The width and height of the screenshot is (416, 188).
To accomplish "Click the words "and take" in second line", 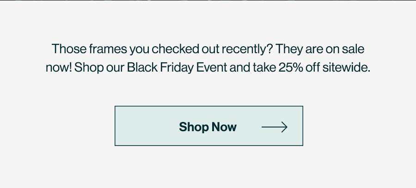I will click(x=253, y=67).
